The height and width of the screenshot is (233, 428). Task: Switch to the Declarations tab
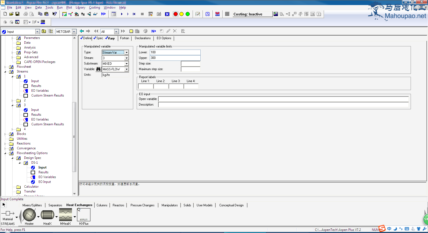click(143, 38)
